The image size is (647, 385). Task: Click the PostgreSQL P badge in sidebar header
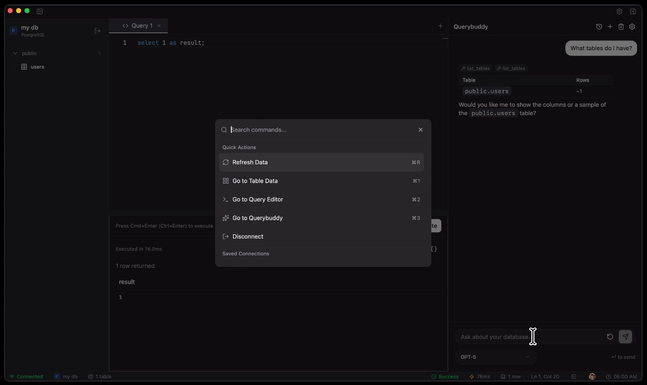click(14, 31)
